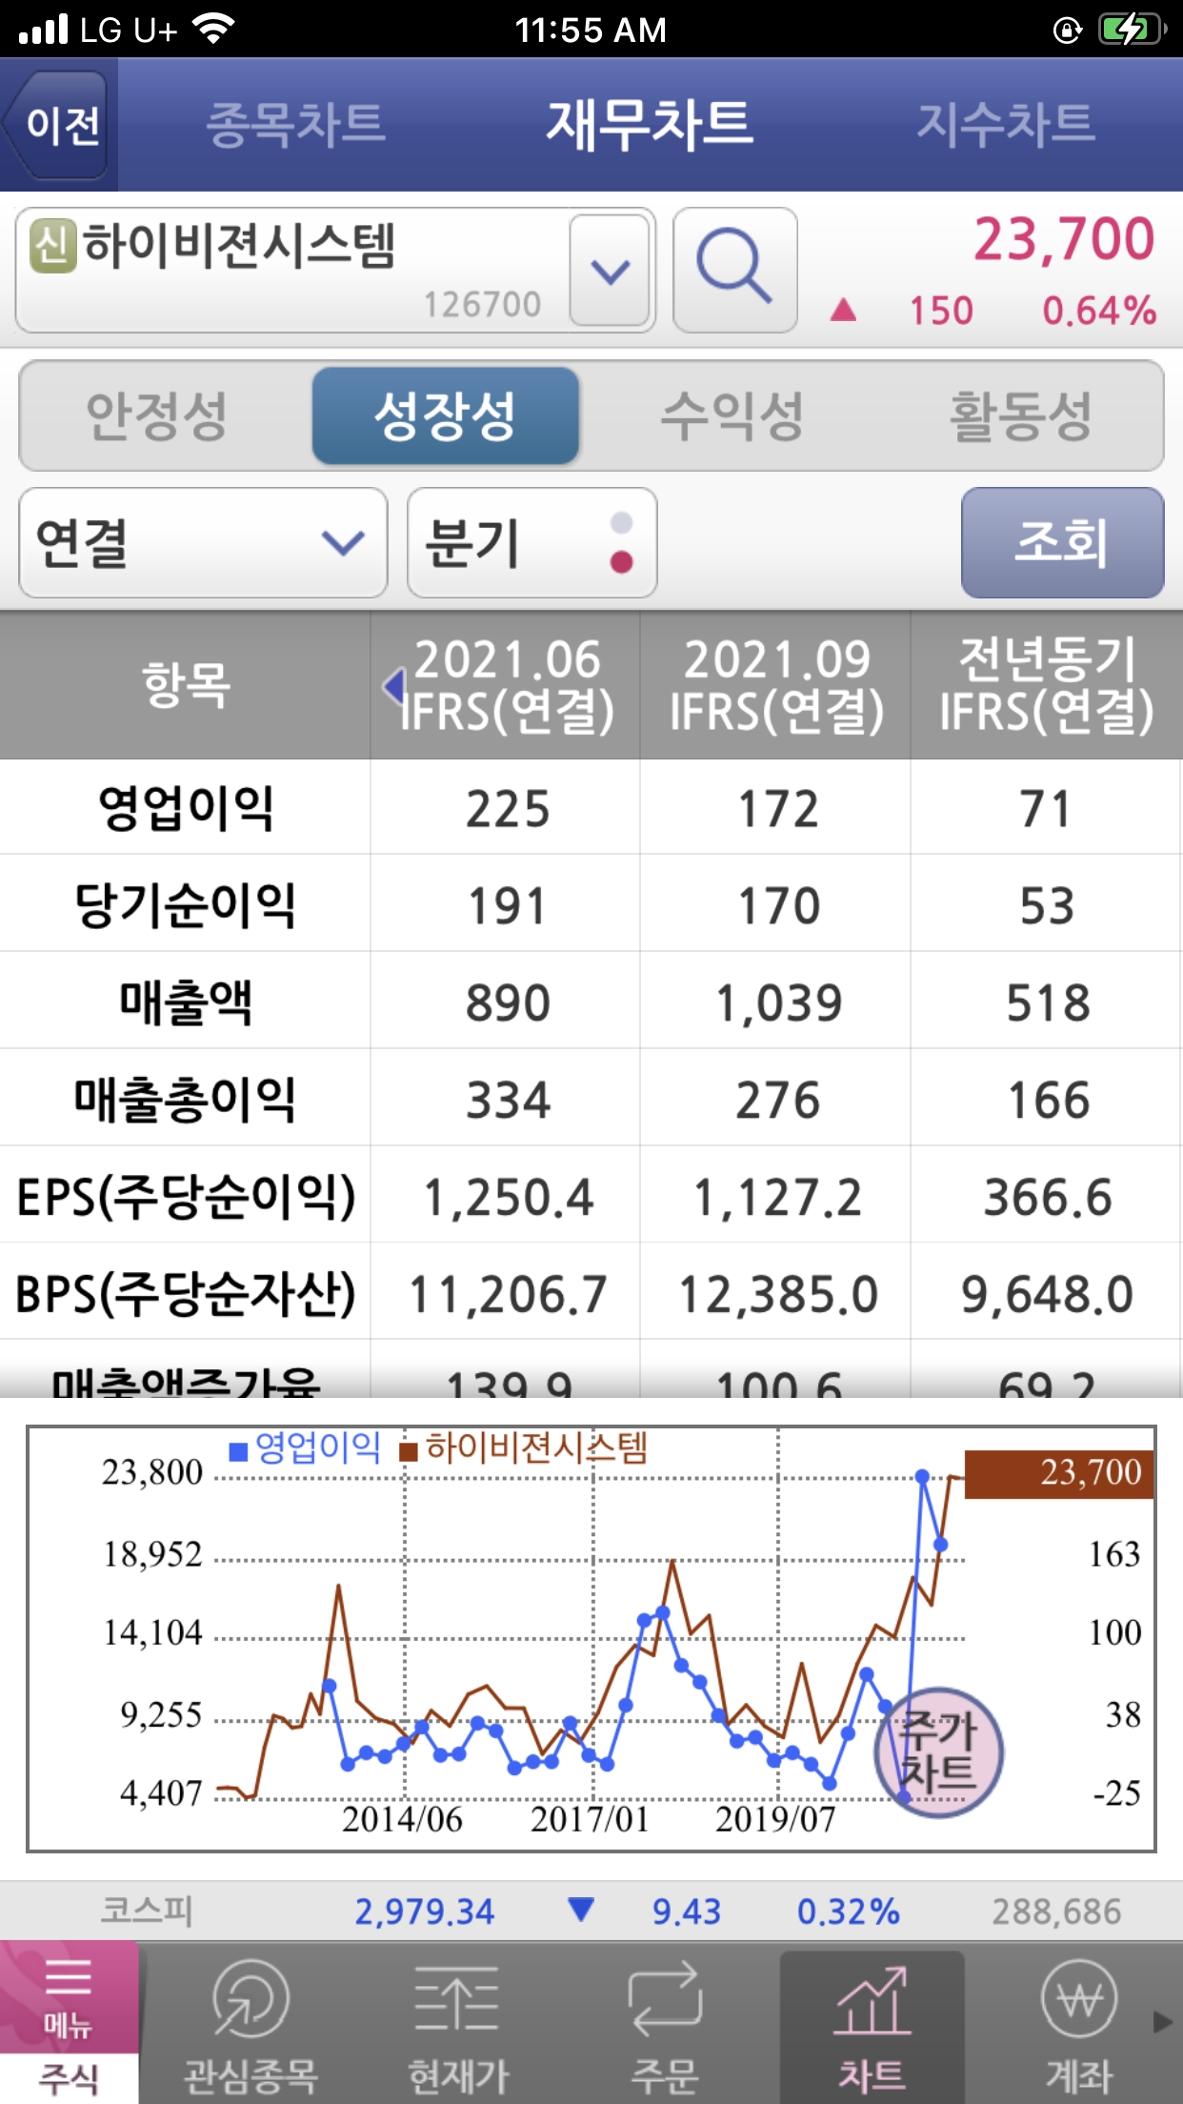Tap the 매출총이익 value 276

tap(777, 1101)
